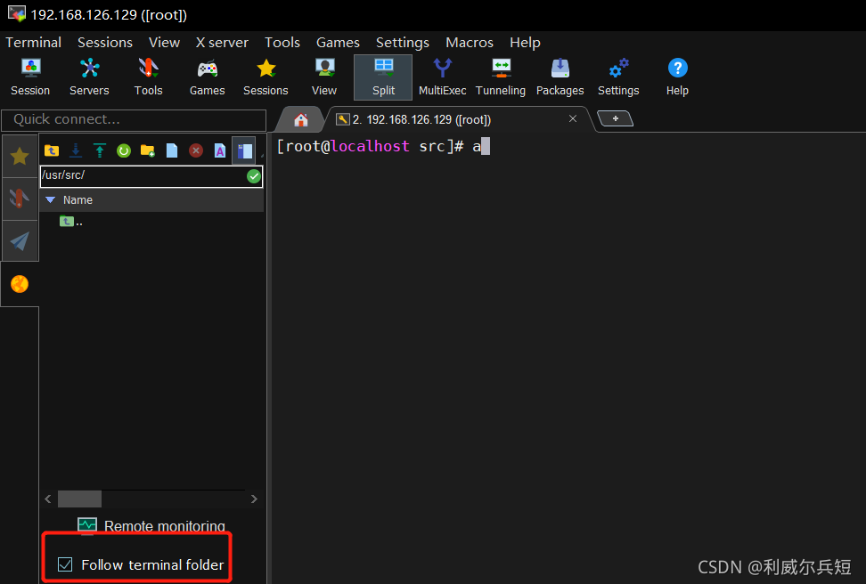Close the 192.168.126.129 terminal tab
The width and height of the screenshot is (866, 584).
pyautogui.click(x=573, y=118)
